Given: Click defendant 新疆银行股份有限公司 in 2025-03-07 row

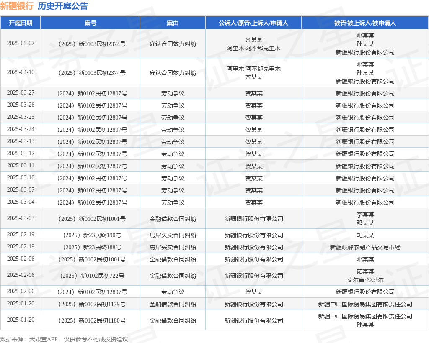Looking at the screenshot, I should point(365,190).
